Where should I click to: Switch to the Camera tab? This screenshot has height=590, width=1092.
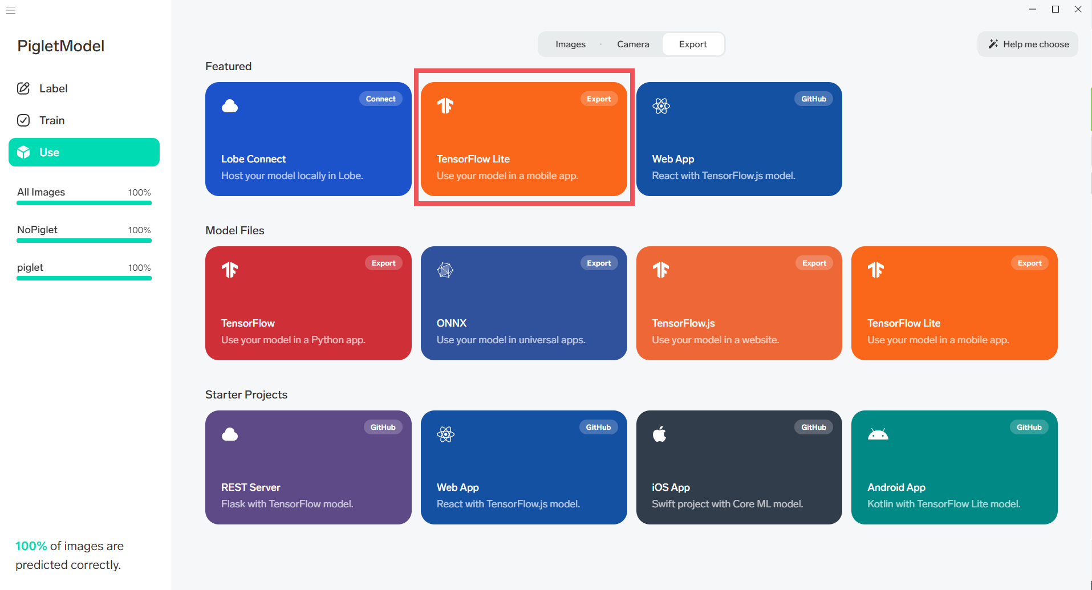coord(633,44)
